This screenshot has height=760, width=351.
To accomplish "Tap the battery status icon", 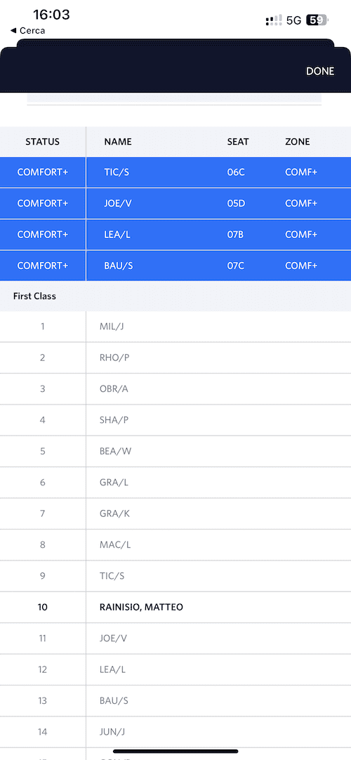I will coord(317,20).
